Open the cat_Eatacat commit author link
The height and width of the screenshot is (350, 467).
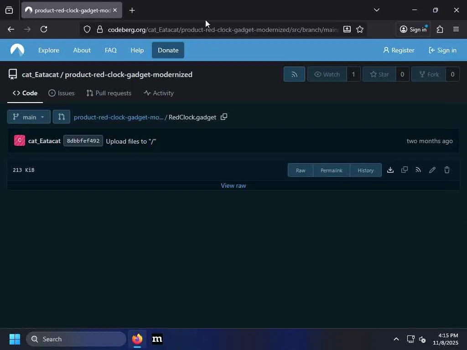pos(44,141)
